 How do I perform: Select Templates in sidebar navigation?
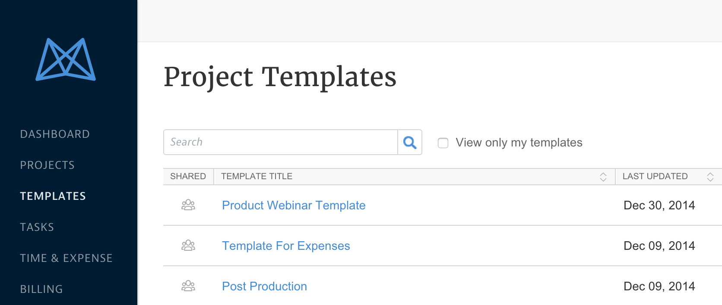tap(53, 196)
